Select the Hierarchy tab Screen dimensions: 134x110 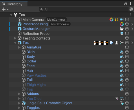(x=14, y=4)
